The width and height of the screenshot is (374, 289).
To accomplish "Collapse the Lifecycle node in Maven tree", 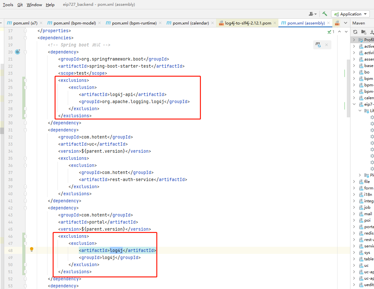I will pyautogui.click(x=360, y=111).
